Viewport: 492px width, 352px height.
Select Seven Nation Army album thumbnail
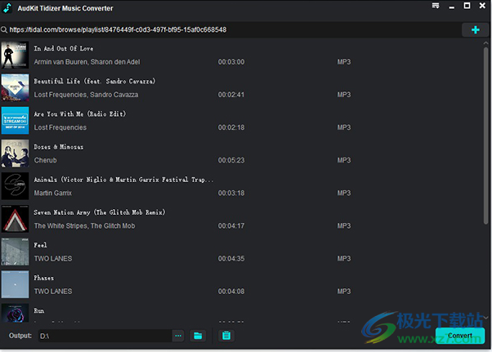click(15, 219)
